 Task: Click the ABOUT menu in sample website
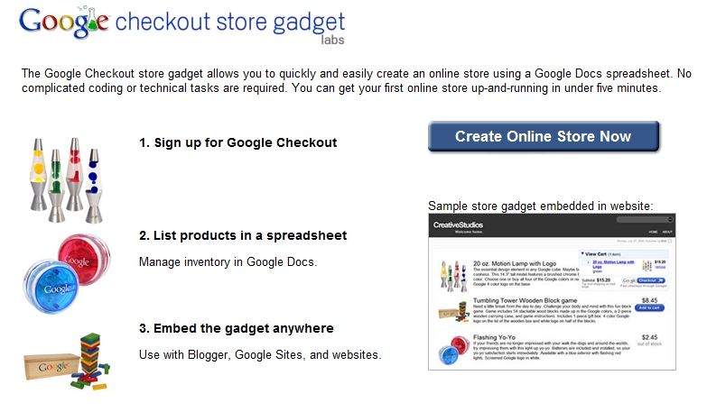coord(667,232)
